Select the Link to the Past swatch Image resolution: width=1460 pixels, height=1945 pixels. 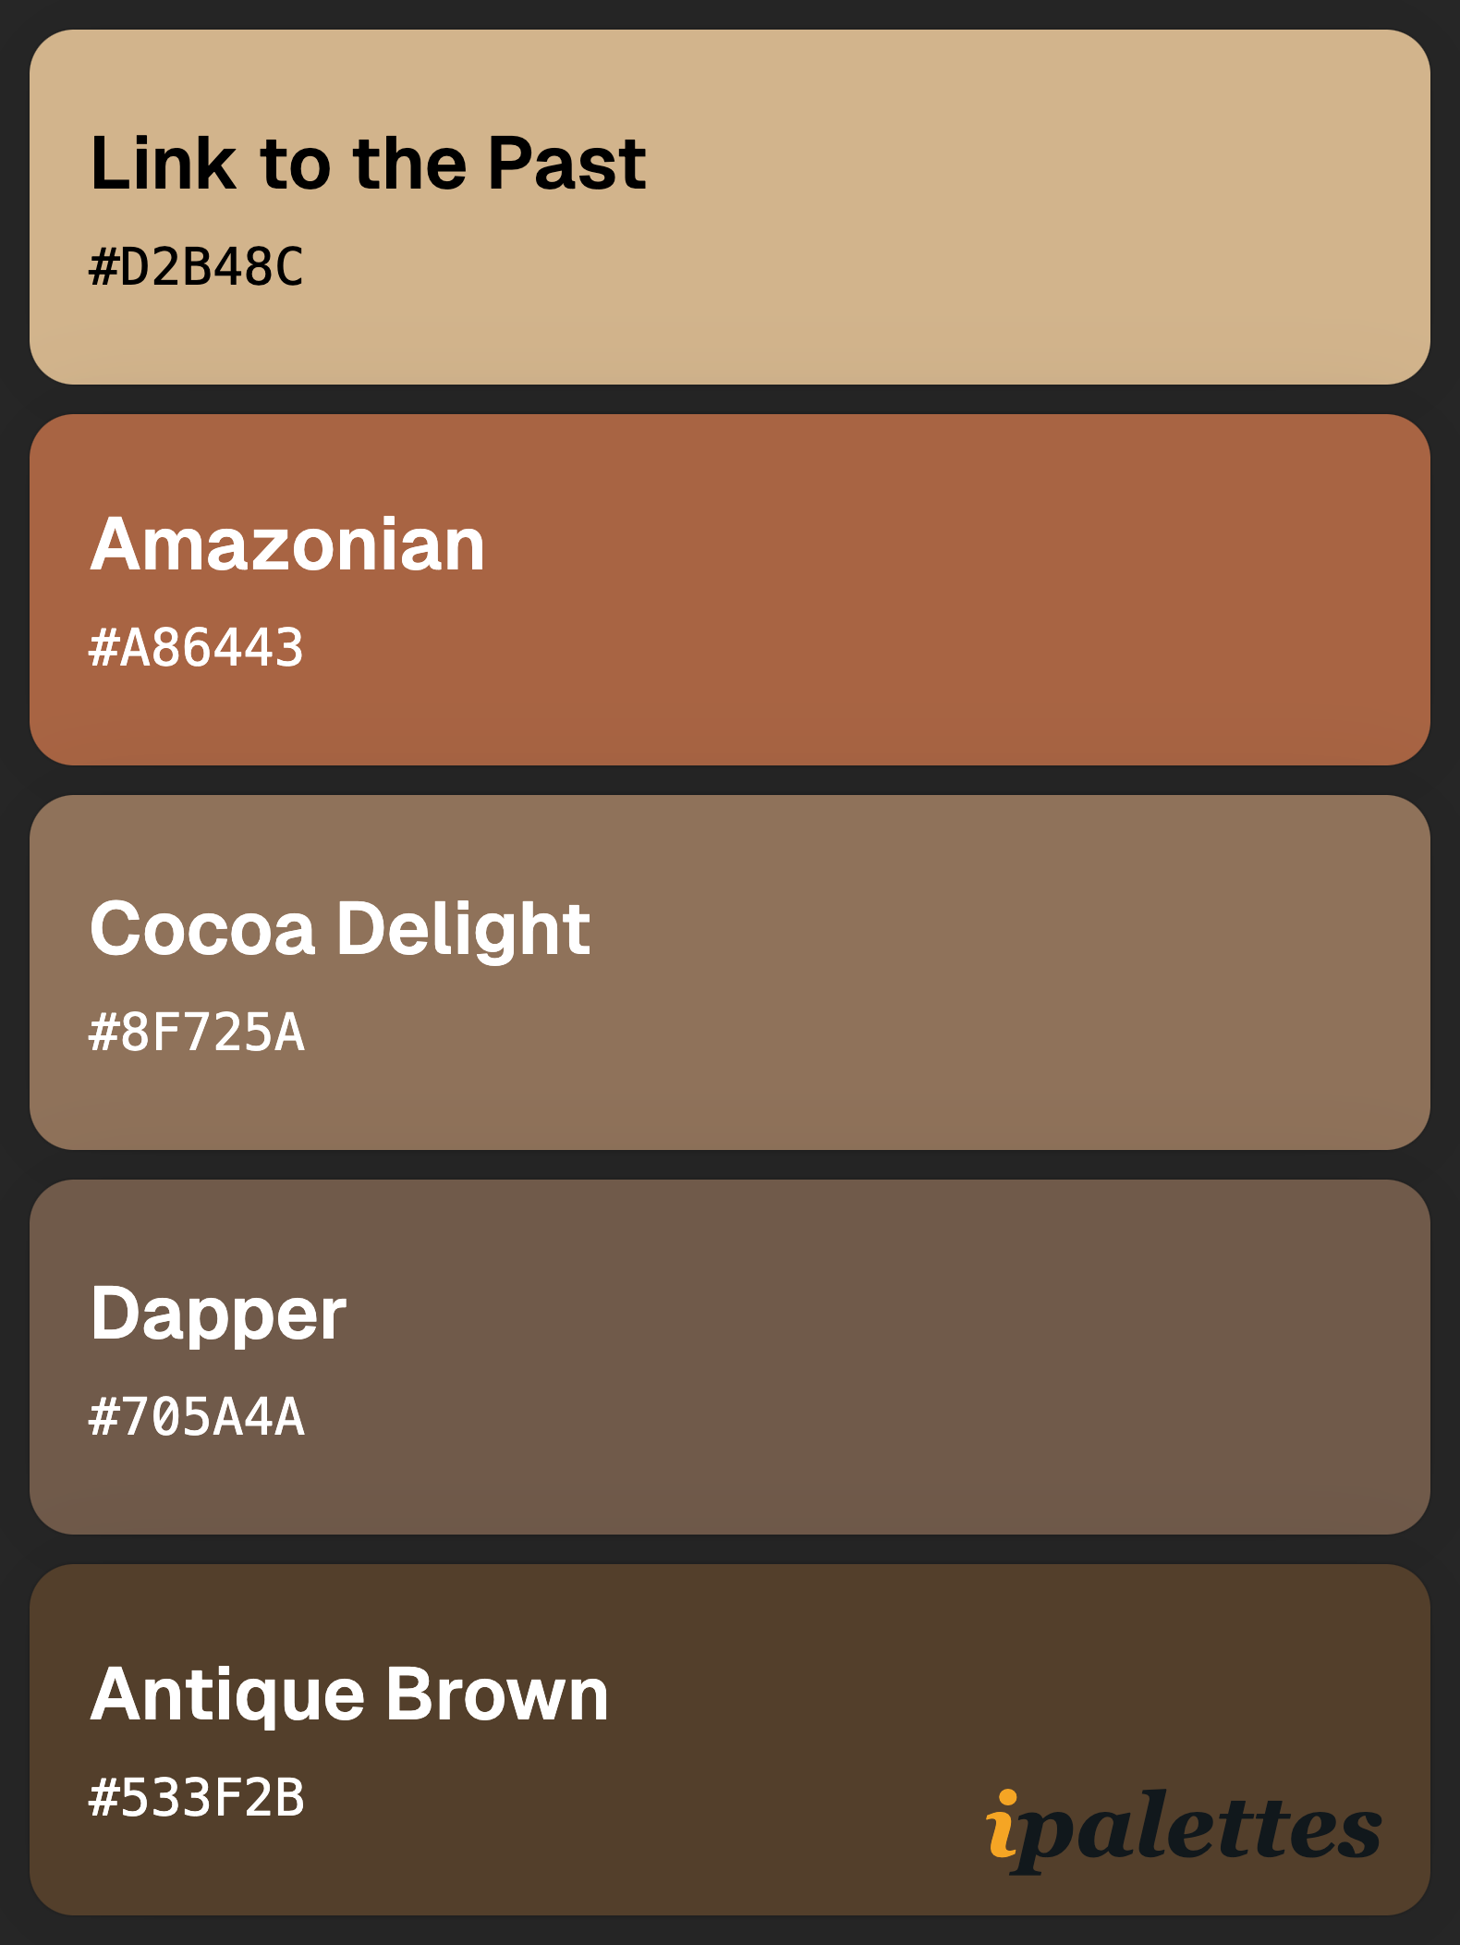[x=730, y=207]
